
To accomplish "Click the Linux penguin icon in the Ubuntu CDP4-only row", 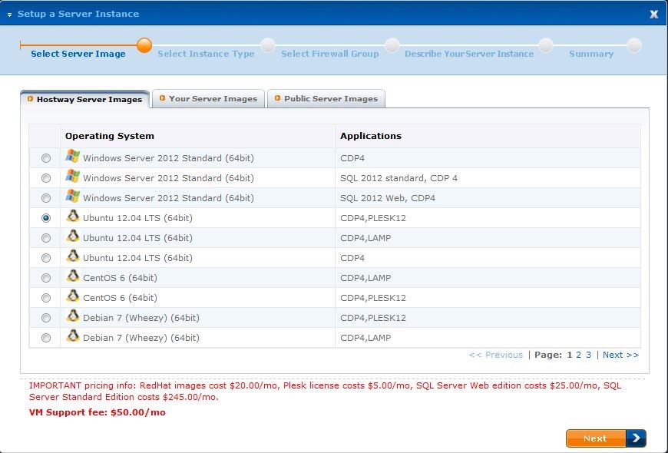I will [x=73, y=256].
